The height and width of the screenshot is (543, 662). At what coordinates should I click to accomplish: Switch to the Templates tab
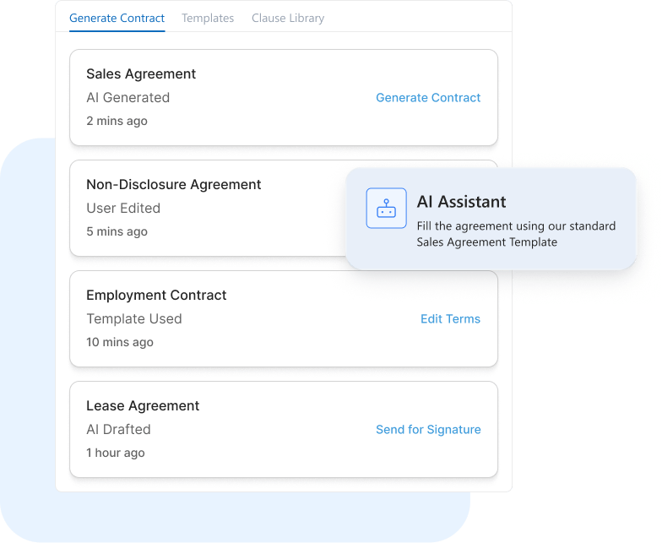coord(208,18)
